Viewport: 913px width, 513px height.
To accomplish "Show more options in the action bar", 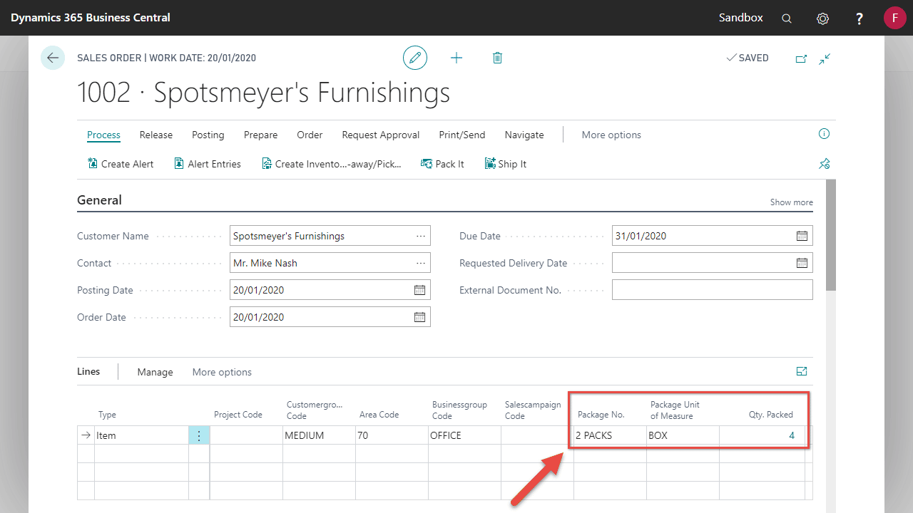I will pos(611,135).
